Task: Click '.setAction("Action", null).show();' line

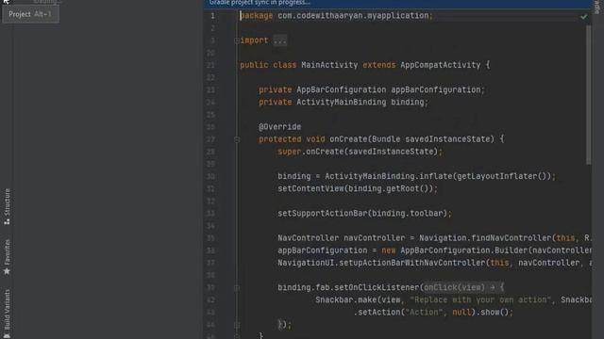Action: pos(433,312)
